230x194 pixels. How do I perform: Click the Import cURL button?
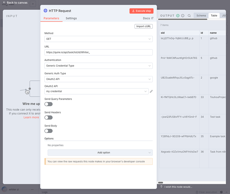[143, 26]
